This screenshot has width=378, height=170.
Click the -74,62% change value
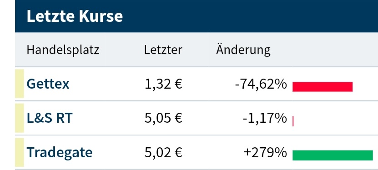click(x=261, y=84)
